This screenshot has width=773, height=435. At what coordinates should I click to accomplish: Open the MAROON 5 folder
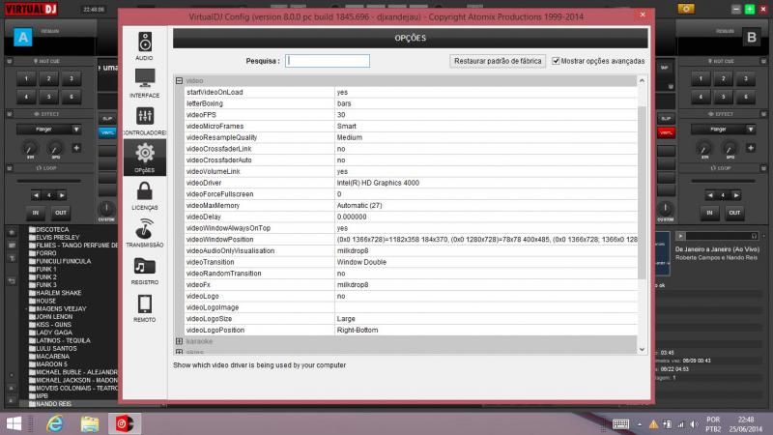[47, 364]
